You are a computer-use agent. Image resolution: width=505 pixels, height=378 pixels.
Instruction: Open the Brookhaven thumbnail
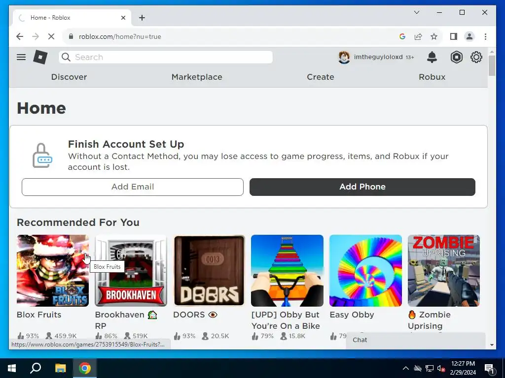pyautogui.click(x=131, y=271)
